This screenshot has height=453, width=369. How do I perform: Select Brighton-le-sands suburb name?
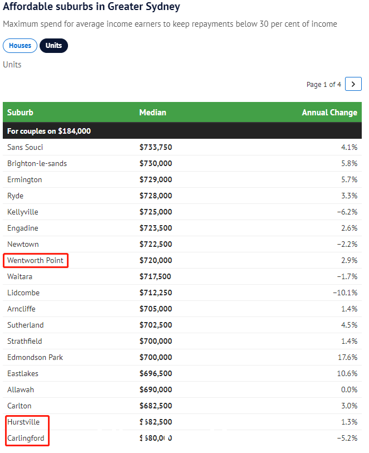pyautogui.click(x=37, y=163)
